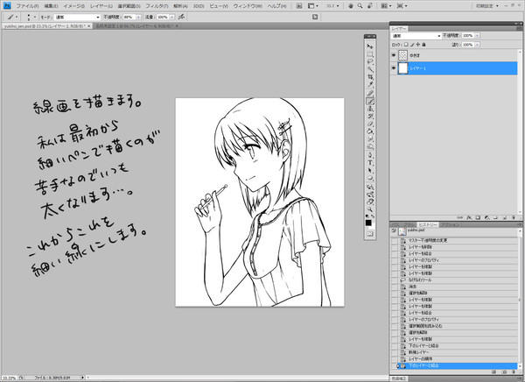Open the brush mode dropdown in options bar

(x=77, y=17)
